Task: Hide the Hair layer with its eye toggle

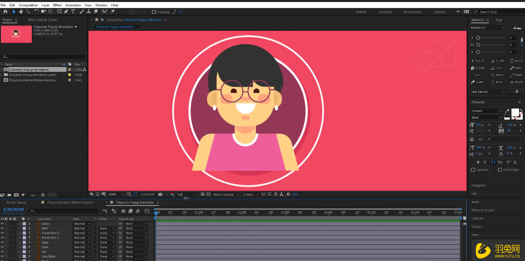Action: [x=3, y=228]
